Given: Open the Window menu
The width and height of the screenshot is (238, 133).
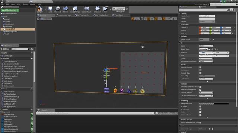Looking at the screenshot, I should 32,4.
